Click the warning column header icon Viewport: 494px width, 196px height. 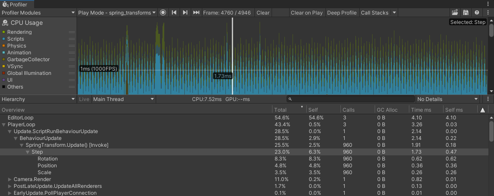(x=482, y=110)
